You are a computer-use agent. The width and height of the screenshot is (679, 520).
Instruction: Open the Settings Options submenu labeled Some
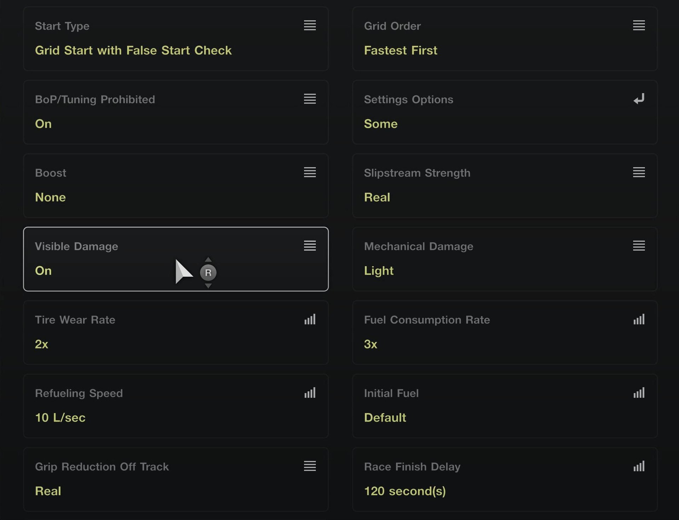point(381,124)
